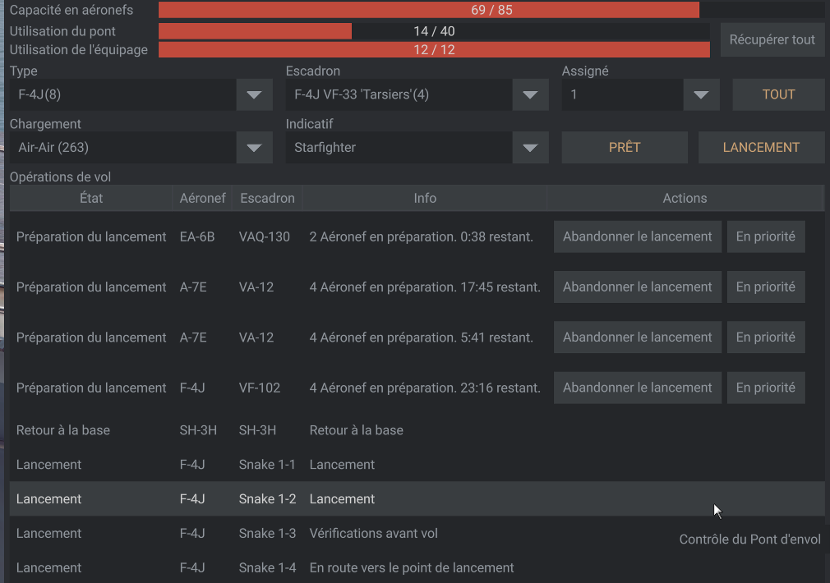Image resolution: width=830 pixels, height=583 pixels.
Task: Expand the Assigné number dropdown
Action: (701, 94)
